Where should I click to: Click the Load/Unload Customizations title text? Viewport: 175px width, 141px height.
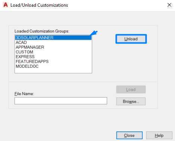pyautogui.click(x=39, y=5)
